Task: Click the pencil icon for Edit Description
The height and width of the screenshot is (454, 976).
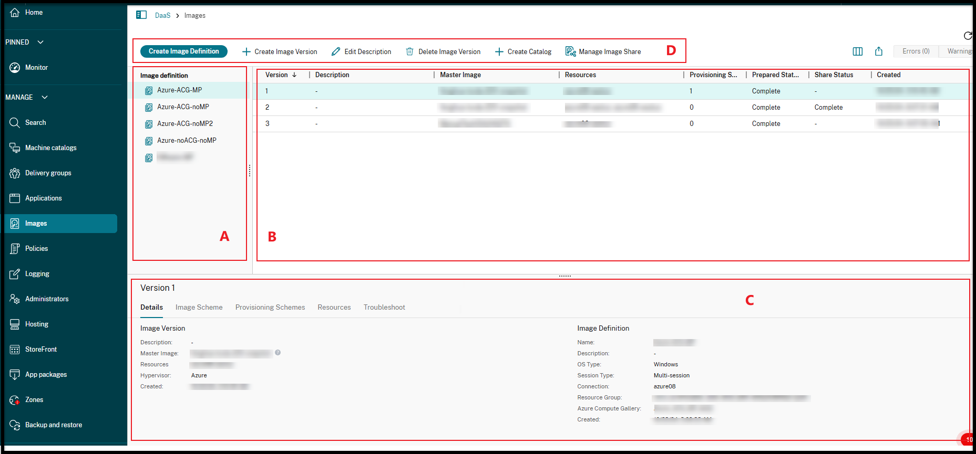Action: 336,51
